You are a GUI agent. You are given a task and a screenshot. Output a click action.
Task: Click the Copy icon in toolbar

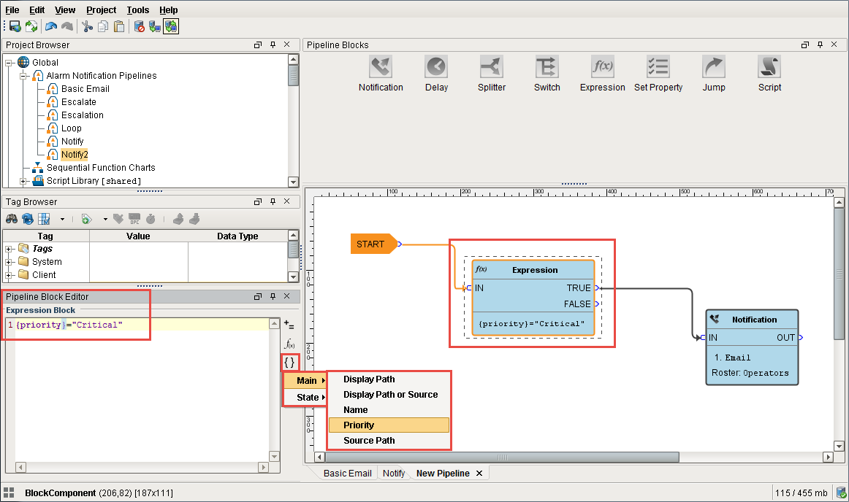[x=103, y=26]
